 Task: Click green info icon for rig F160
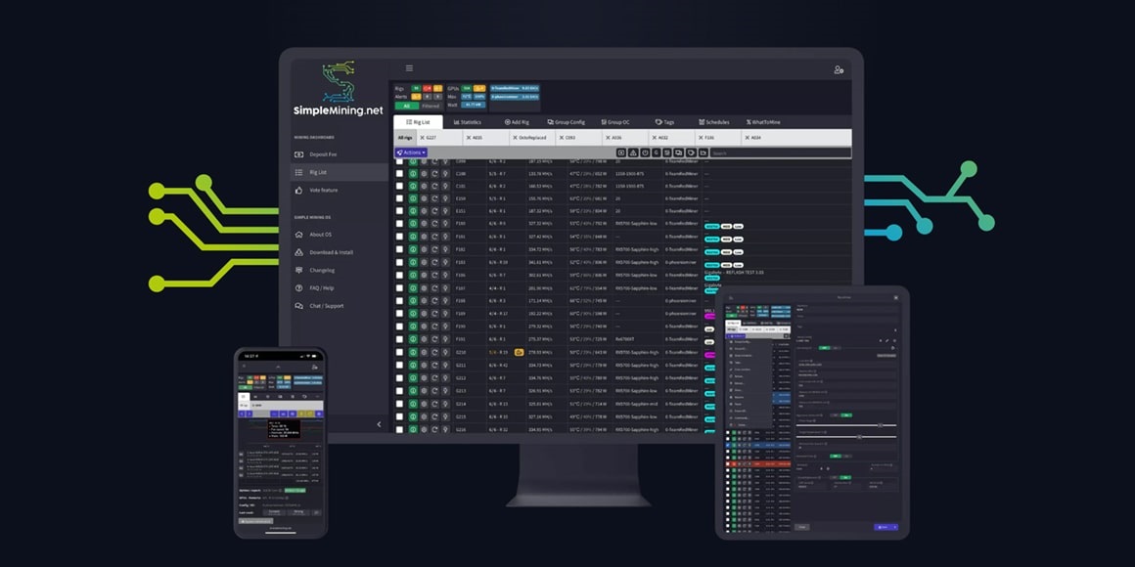413,224
